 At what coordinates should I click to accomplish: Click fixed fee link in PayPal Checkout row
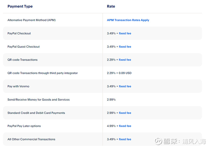click(125, 33)
